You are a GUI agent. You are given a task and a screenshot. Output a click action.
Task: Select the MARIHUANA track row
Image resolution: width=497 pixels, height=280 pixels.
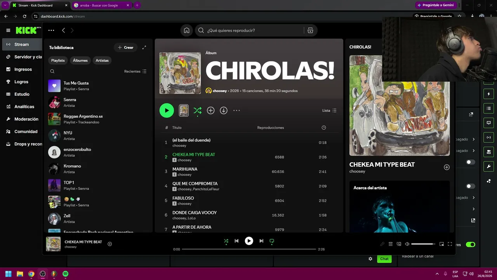coord(249,171)
